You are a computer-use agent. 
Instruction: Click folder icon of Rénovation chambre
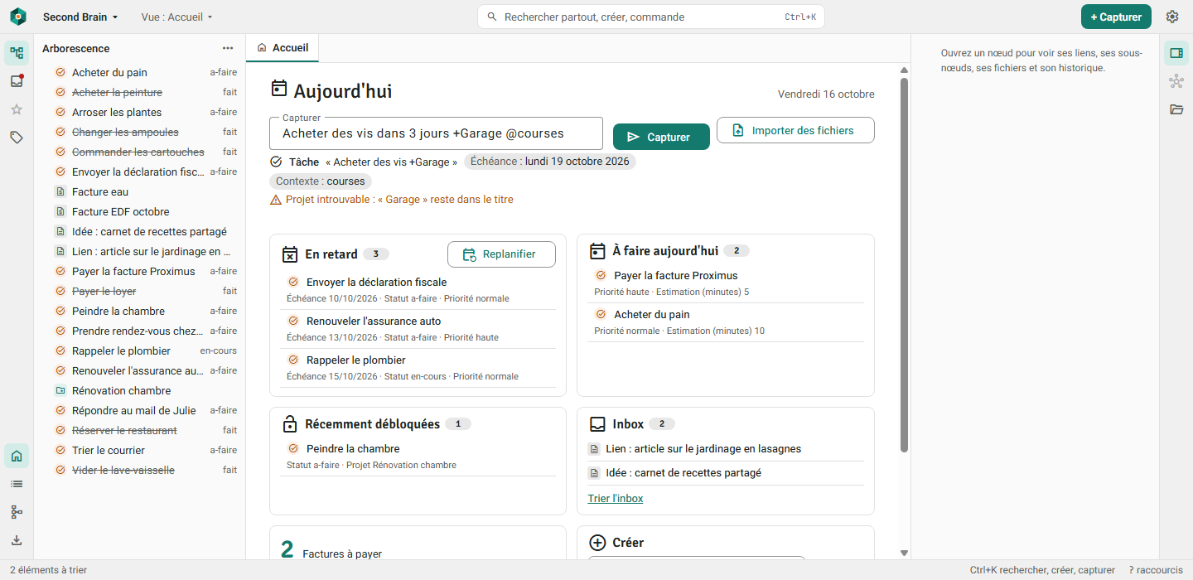[x=60, y=390]
